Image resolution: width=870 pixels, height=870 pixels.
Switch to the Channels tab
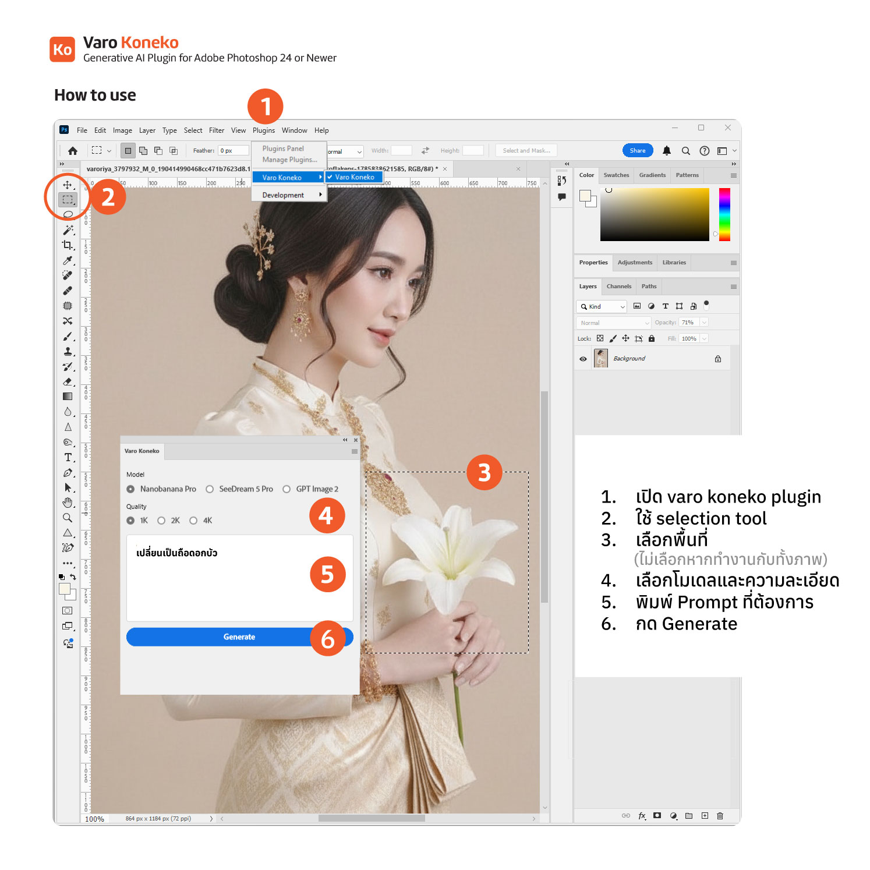[x=618, y=287]
